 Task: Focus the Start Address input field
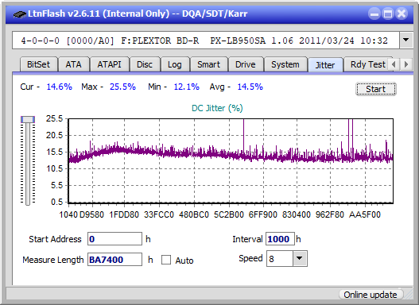click(115, 239)
